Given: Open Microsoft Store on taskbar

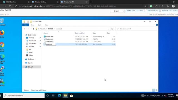Looking at the screenshot, I should [71, 96].
